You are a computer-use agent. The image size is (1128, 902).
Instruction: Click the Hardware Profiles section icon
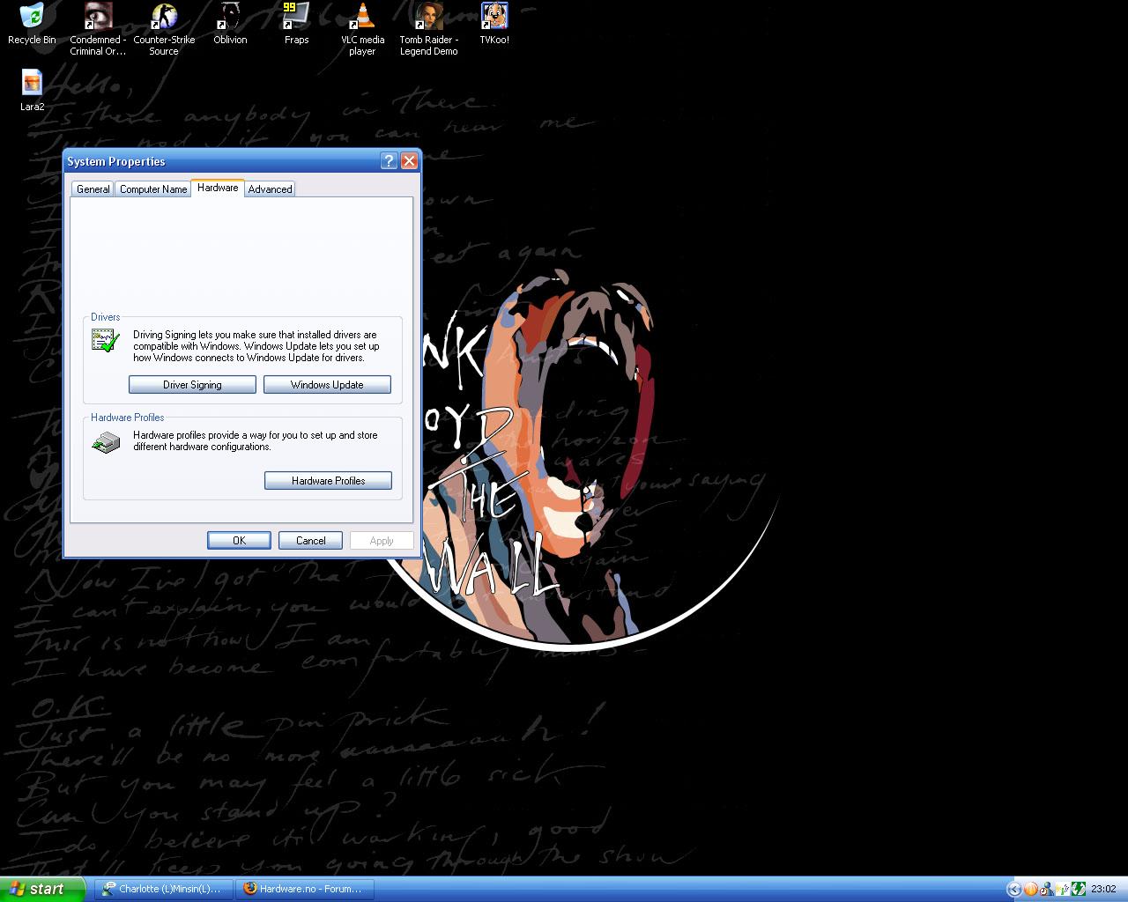[x=106, y=441]
